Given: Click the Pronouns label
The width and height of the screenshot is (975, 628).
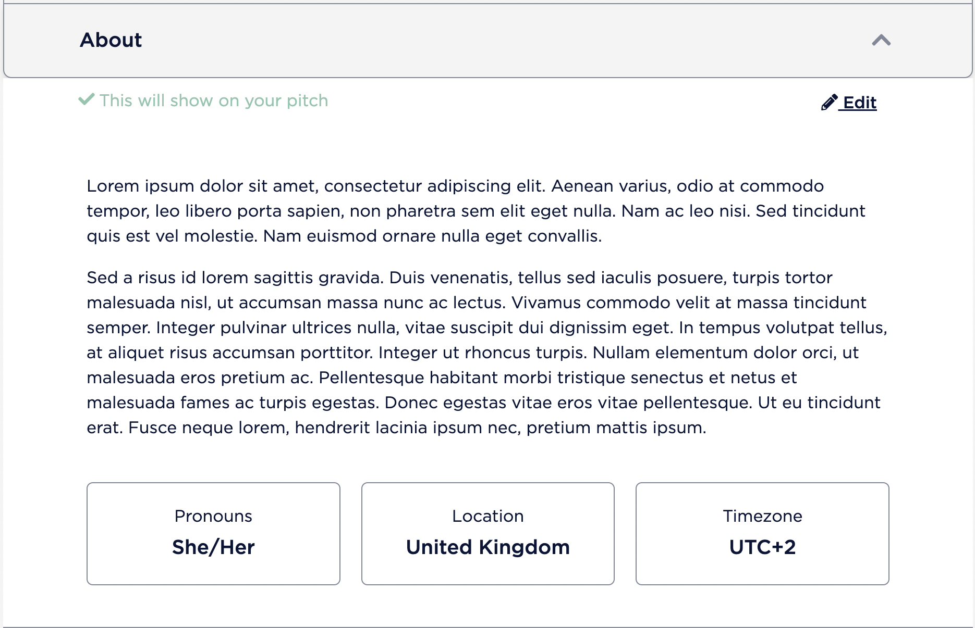Looking at the screenshot, I should 213,516.
